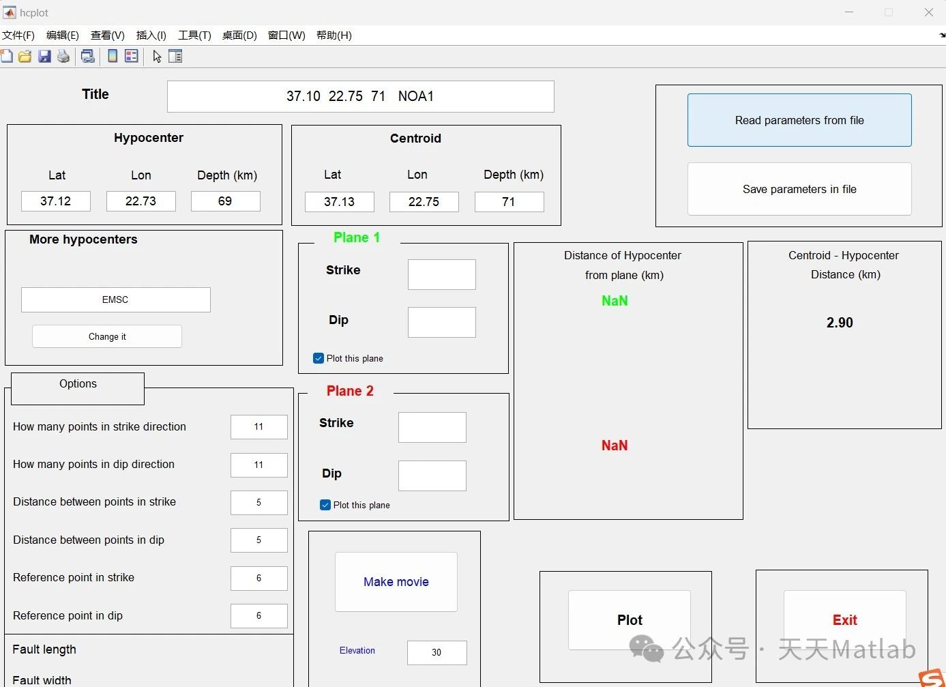
Task: Click the Plane 2 Strike input
Action: coord(432,427)
